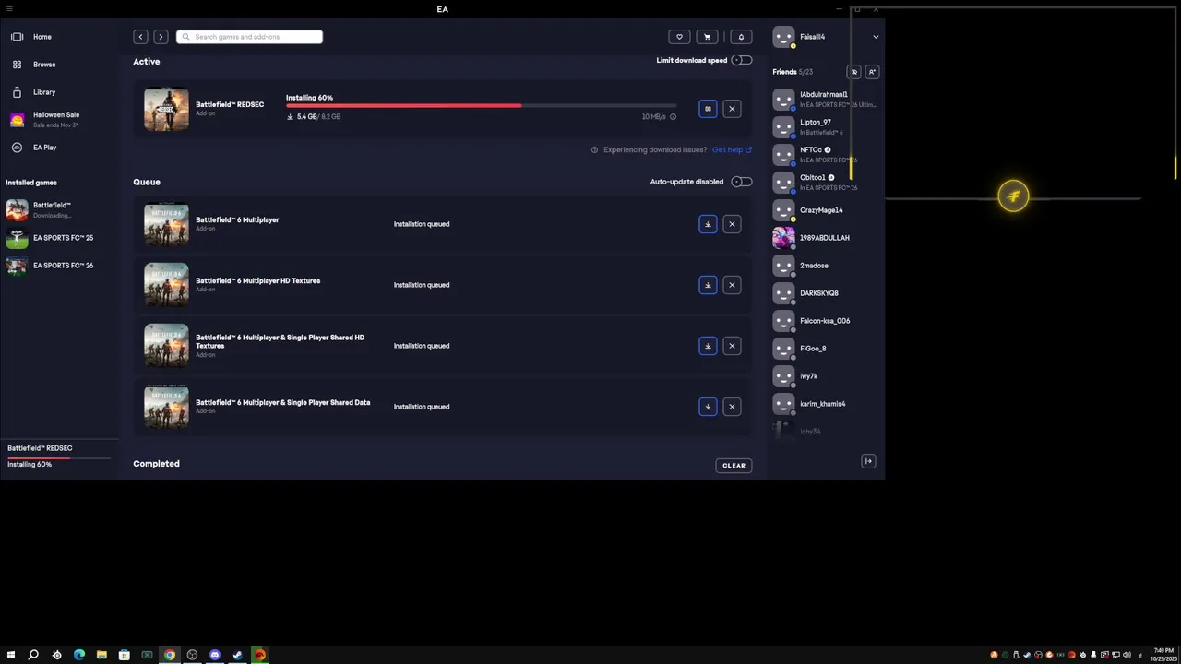This screenshot has height=664, width=1181.
Task: Cancel the Battlefield REDSEC download
Action: pos(732,109)
